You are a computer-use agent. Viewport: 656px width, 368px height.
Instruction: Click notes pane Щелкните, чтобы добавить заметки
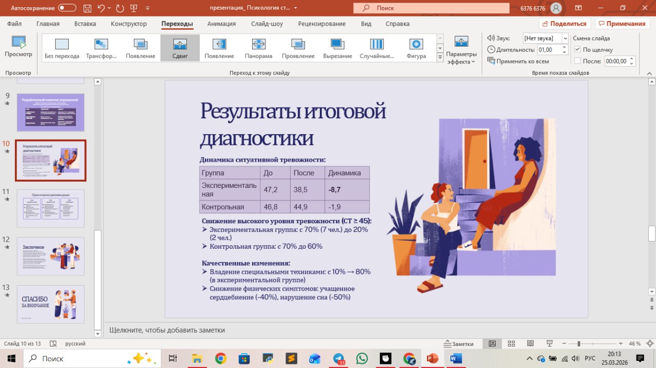click(167, 330)
